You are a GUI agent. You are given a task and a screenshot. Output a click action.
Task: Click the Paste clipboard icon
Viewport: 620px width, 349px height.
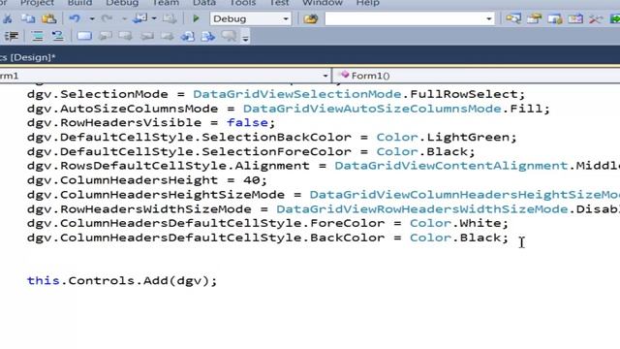[x=49, y=18]
